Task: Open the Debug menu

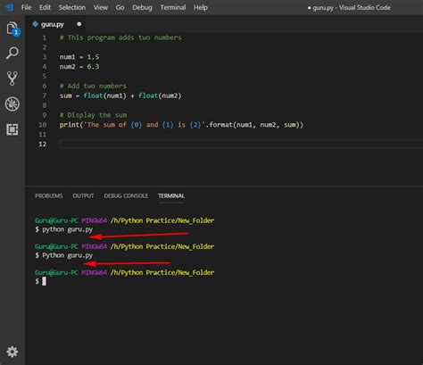Action: 142,7
